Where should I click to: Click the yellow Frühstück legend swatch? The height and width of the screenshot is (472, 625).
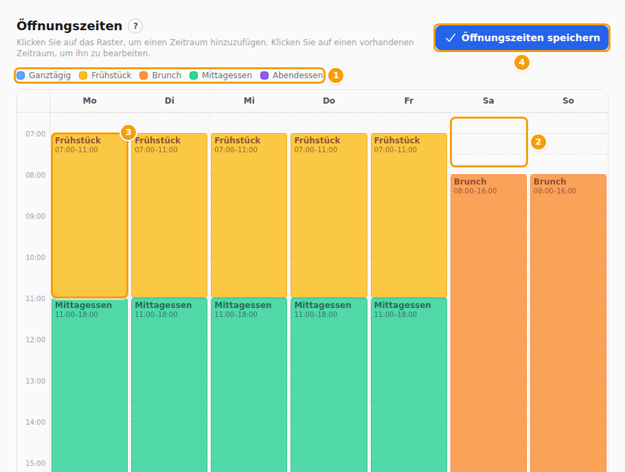(83, 75)
